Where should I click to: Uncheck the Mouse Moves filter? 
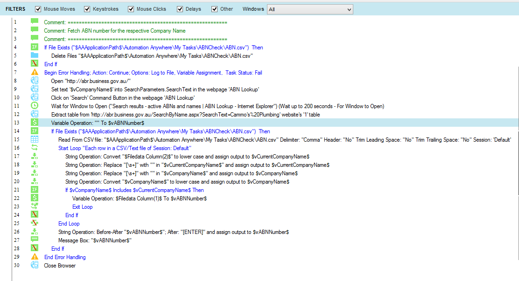[38, 9]
